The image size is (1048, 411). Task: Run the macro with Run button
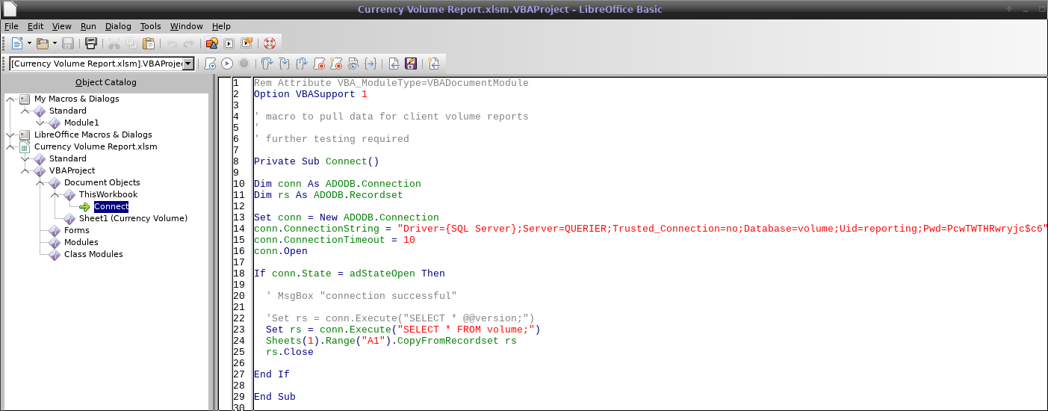227,64
